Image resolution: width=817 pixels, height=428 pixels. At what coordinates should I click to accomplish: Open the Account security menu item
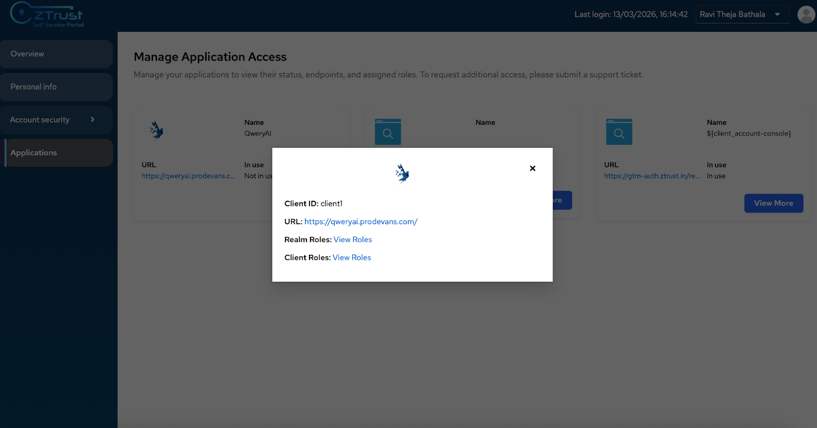[x=40, y=120]
